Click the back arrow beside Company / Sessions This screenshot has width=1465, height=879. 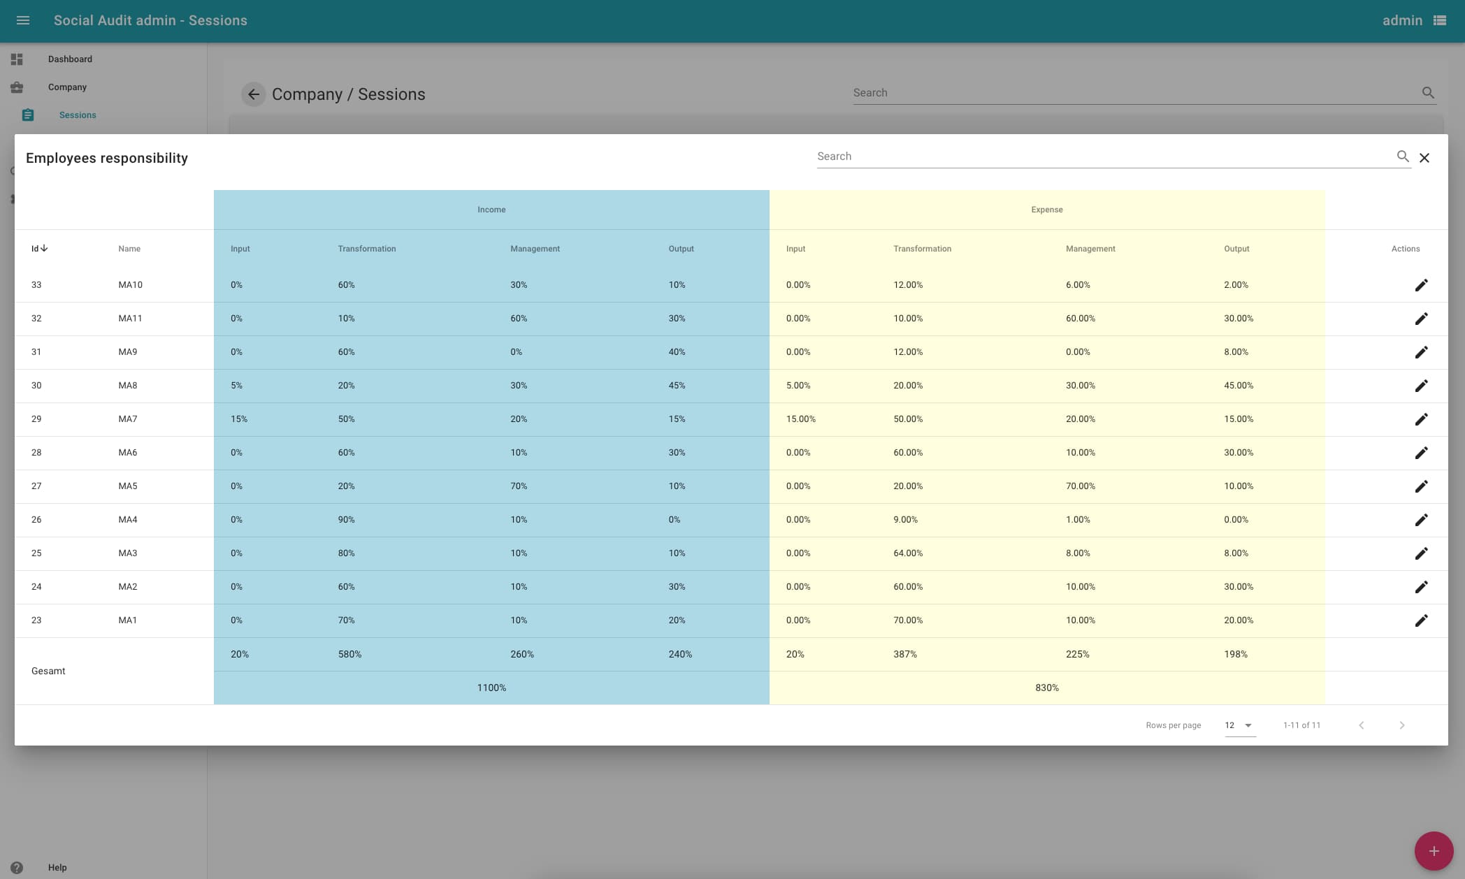pyautogui.click(x=253, y=94)
